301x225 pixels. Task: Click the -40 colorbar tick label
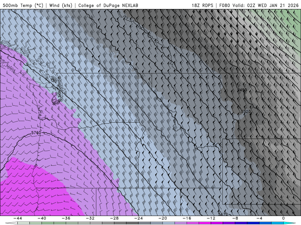(x=42, y=218)
